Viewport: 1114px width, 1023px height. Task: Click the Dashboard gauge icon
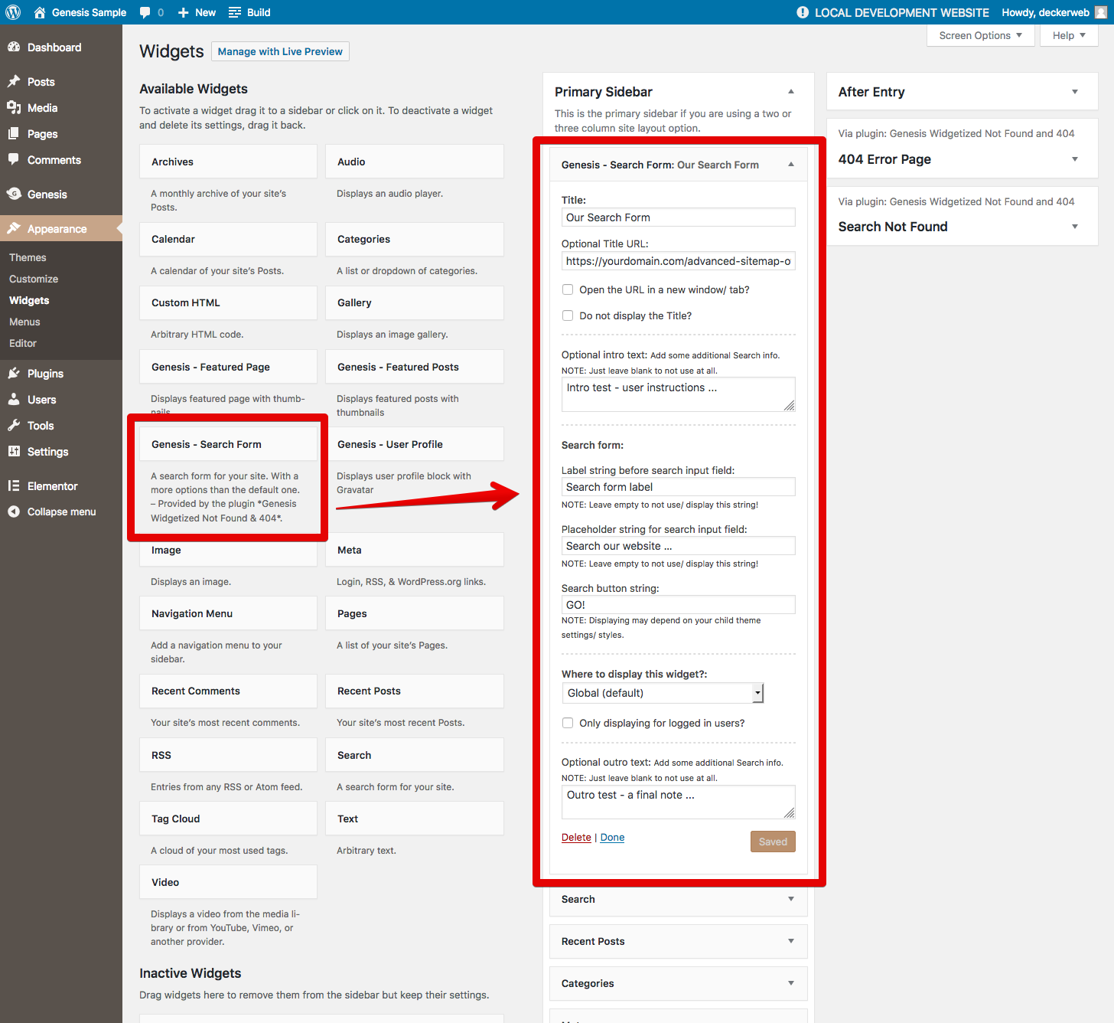14,47
